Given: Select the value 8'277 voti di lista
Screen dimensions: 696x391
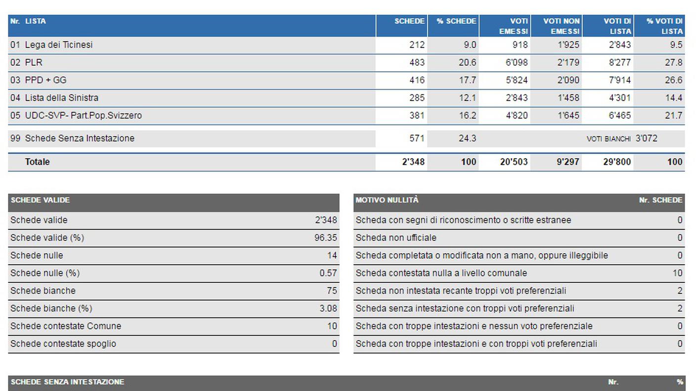Looking at the screenshot, I should click(620, 63).
